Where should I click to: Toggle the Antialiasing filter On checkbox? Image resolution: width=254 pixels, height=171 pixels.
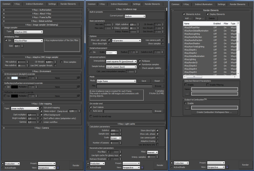click(x=6, y=40)
